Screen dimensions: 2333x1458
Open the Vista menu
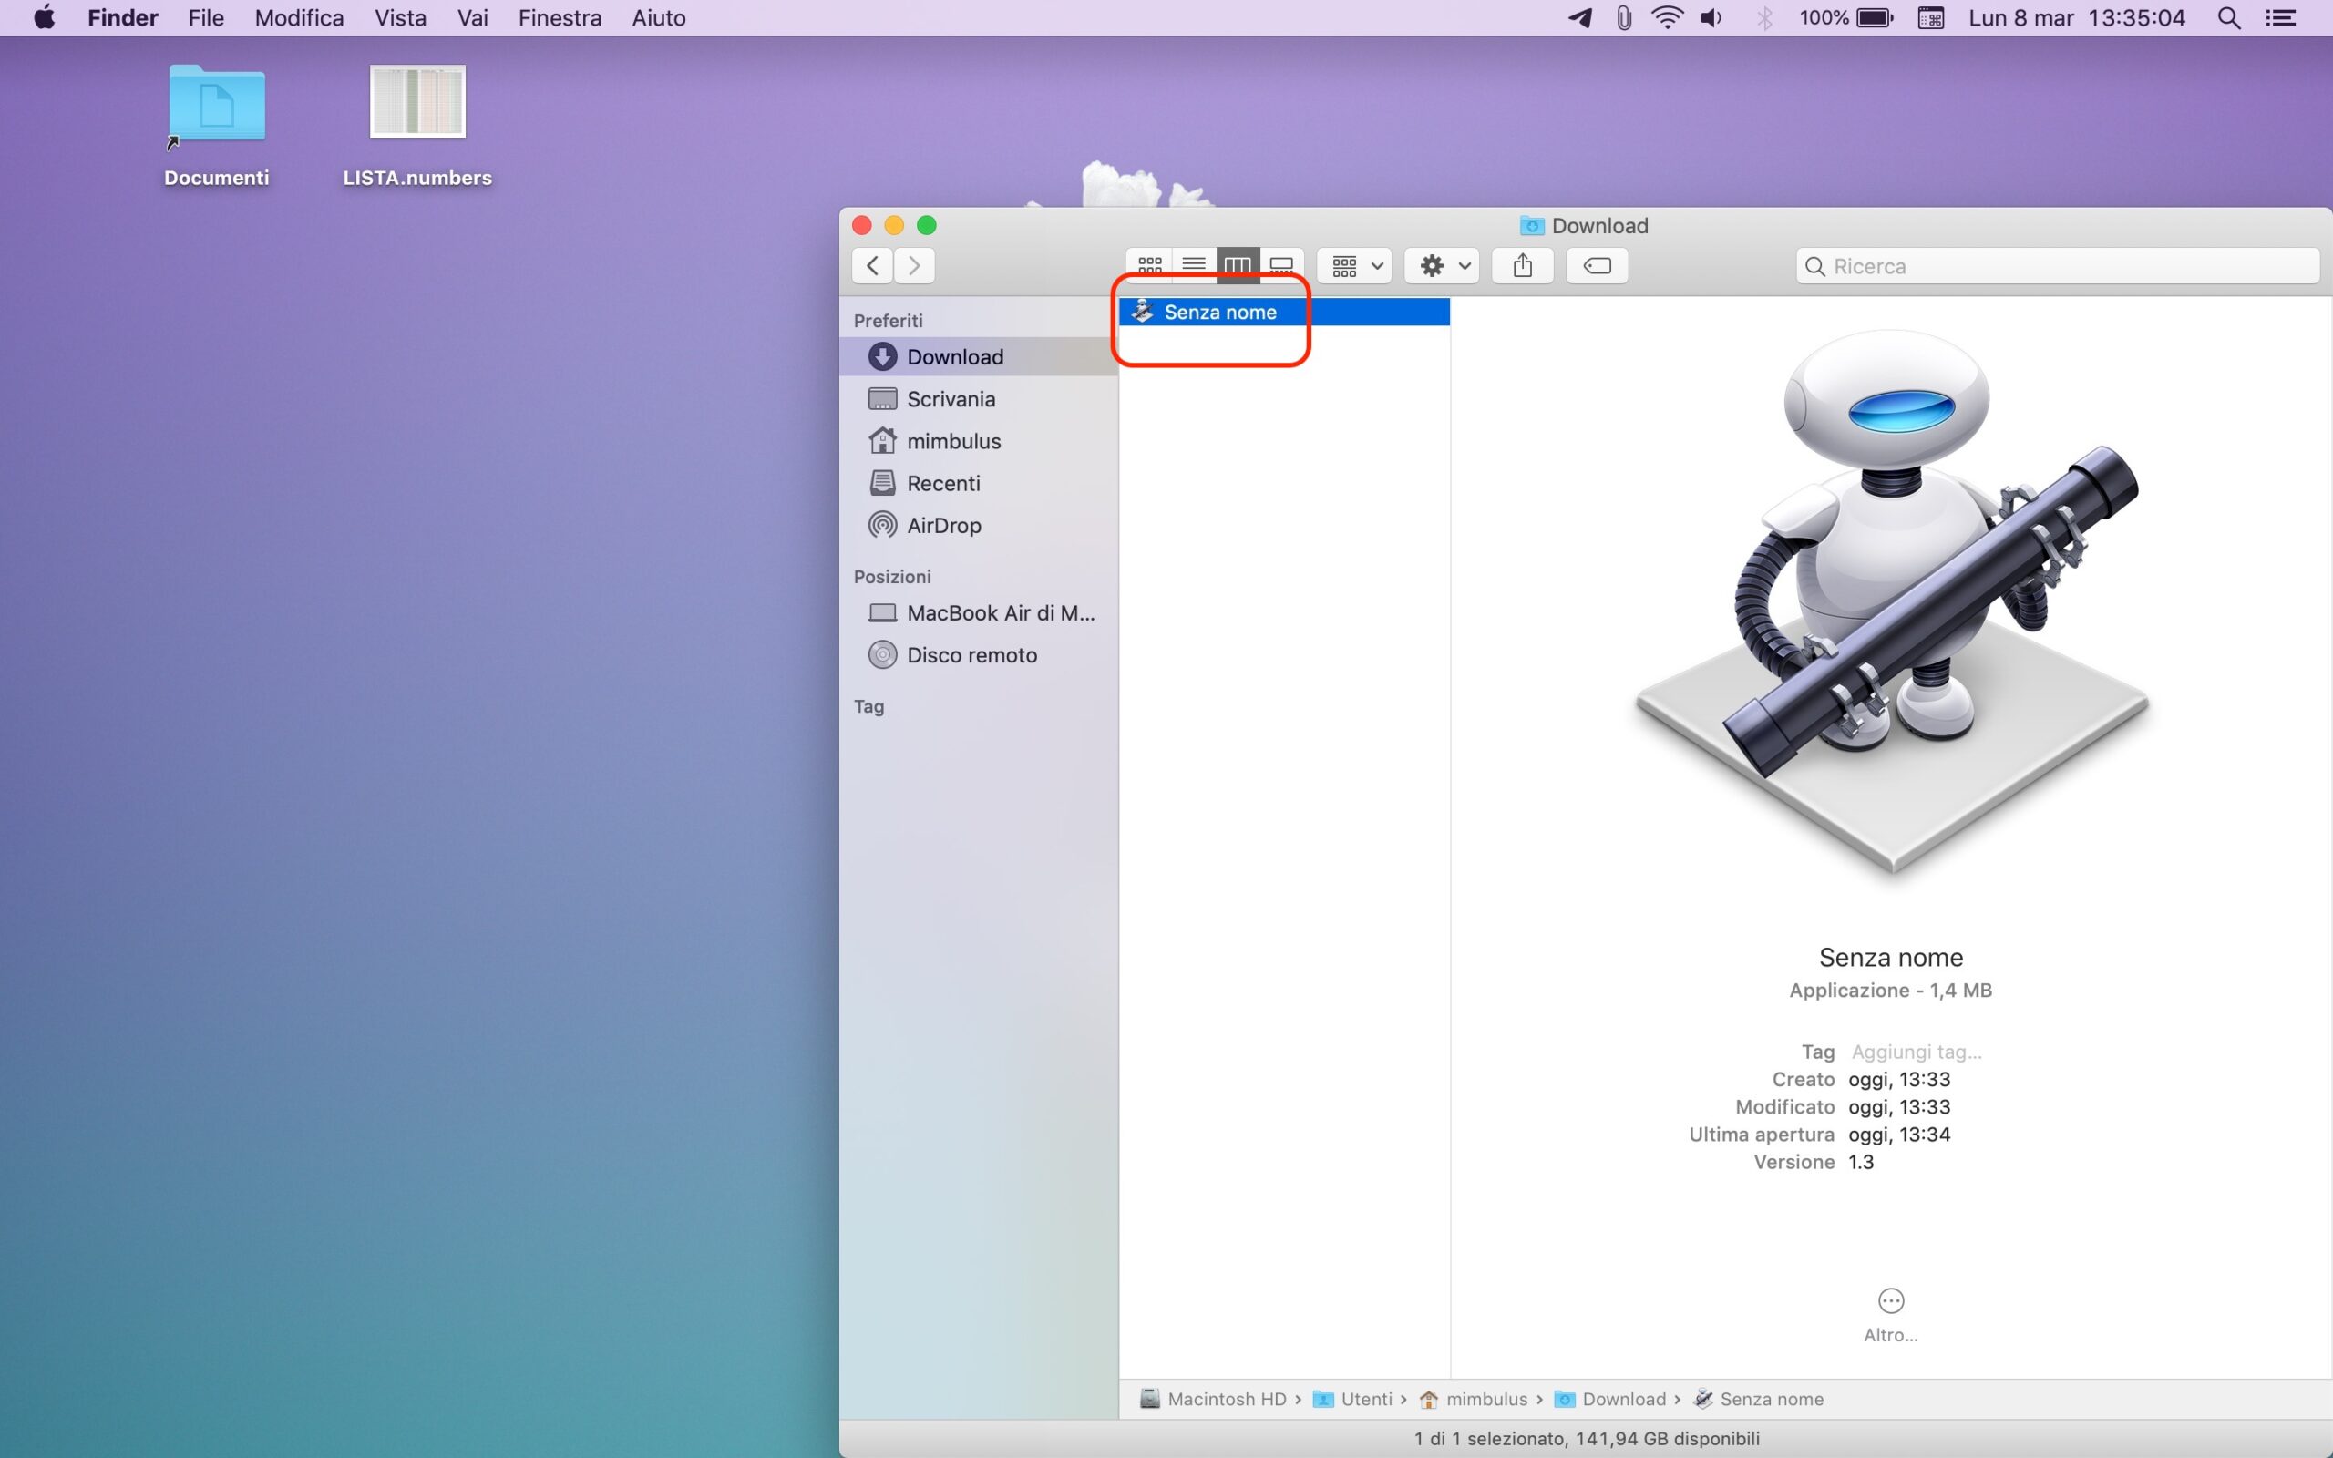click(400, 18)
